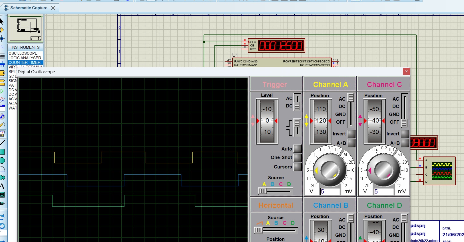
Task: Toggle the Channel A Invert button
Action: (351, 134)
